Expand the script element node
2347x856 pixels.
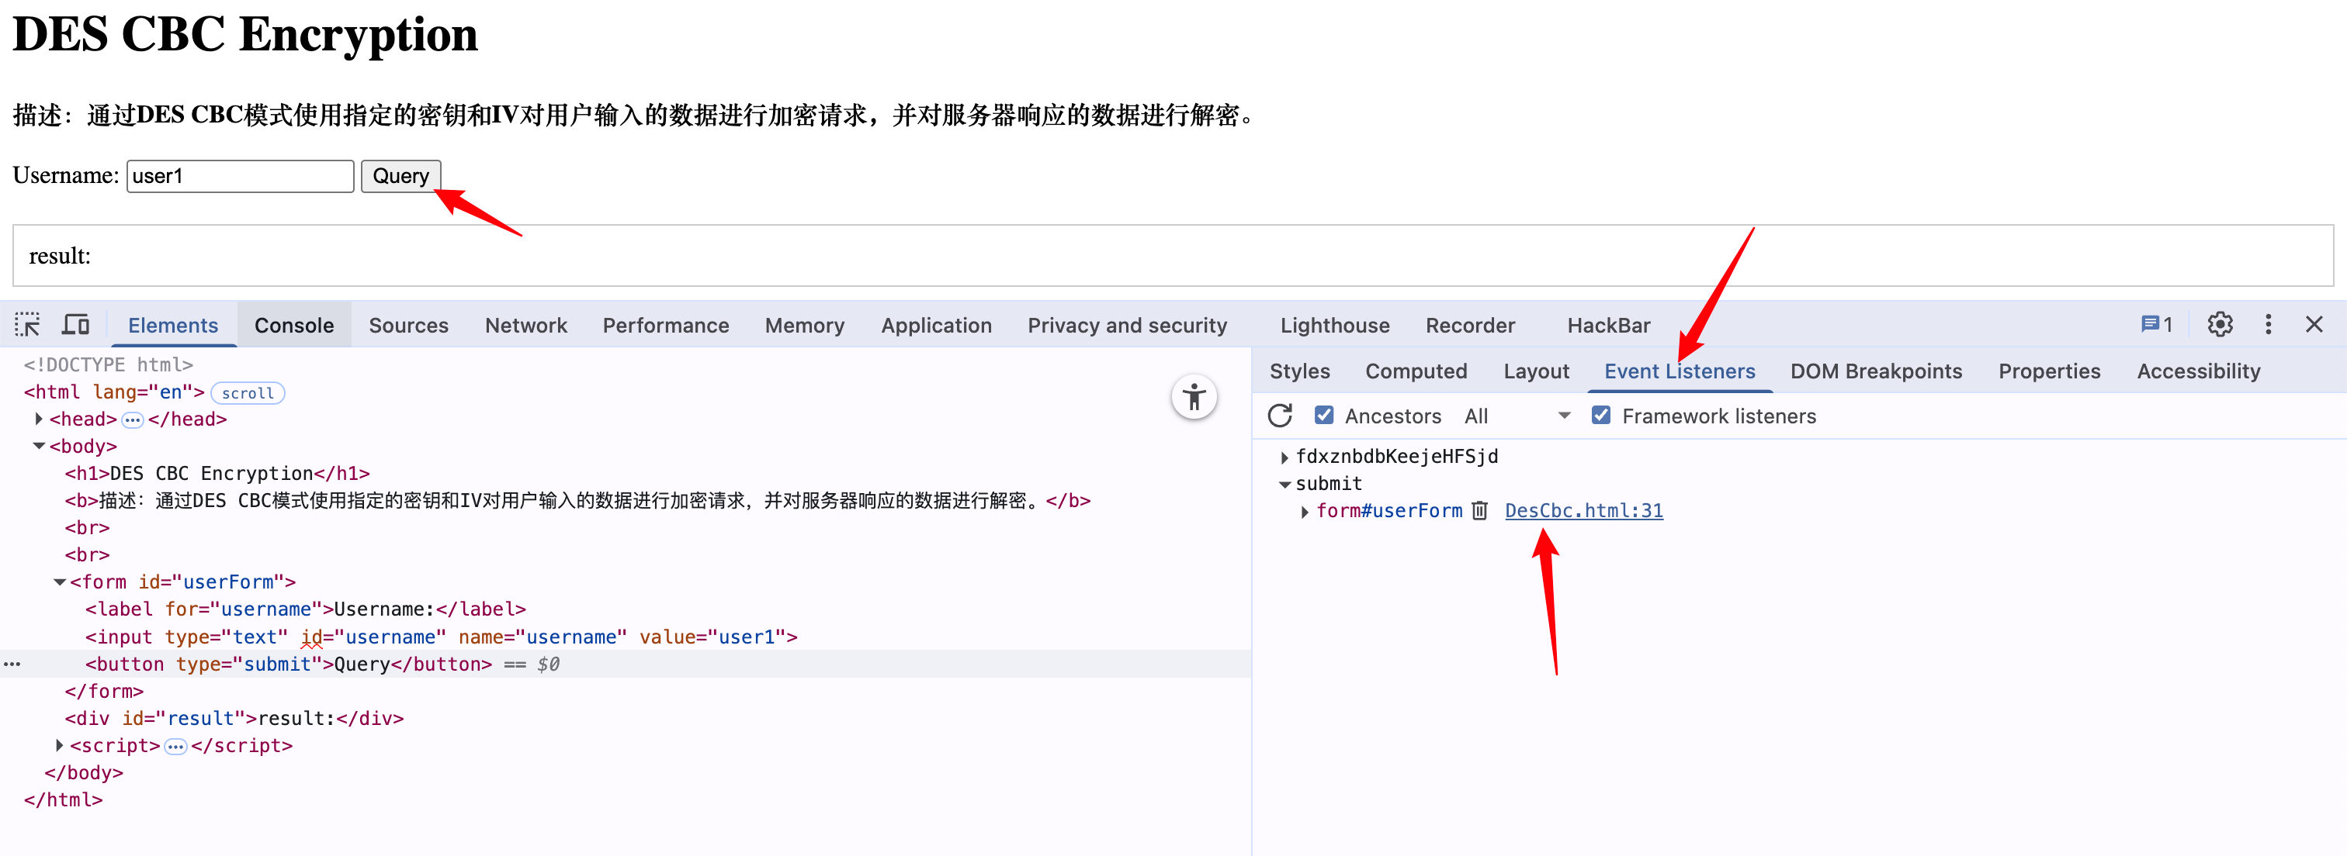pyautogui.click(x=59, y=746)
